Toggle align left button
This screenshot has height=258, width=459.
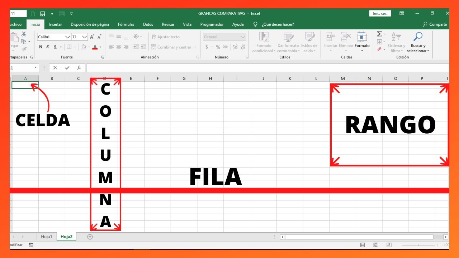tap(111, 47)
